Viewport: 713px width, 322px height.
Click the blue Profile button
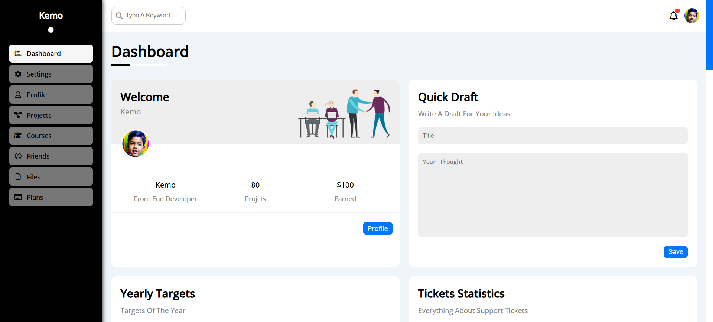[378, 228]
